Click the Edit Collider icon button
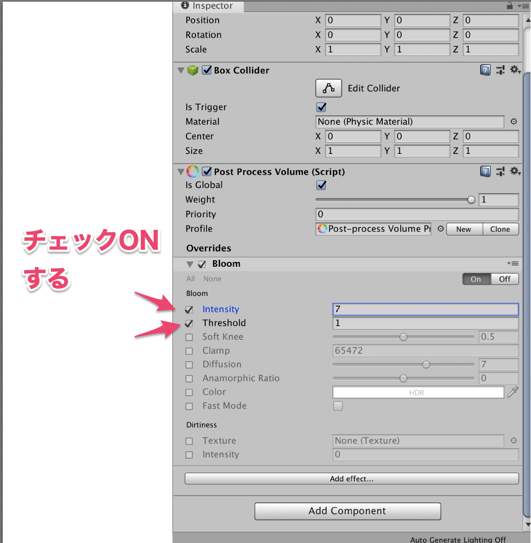Image resolution: width=531 pixels, height=543 pixels. pyautogui.click(x=328, y=88)
